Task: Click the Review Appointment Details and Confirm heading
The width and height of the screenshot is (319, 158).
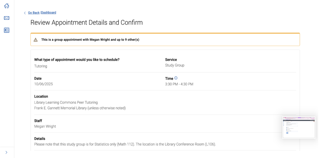Action: 86,22
